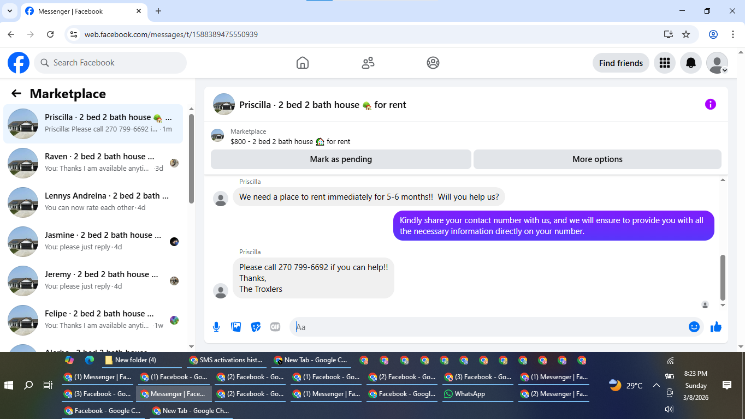Go back from Marketplace chats
This screenshot has height=419, width=745.
pyautogui.click(x=16, y=93)
